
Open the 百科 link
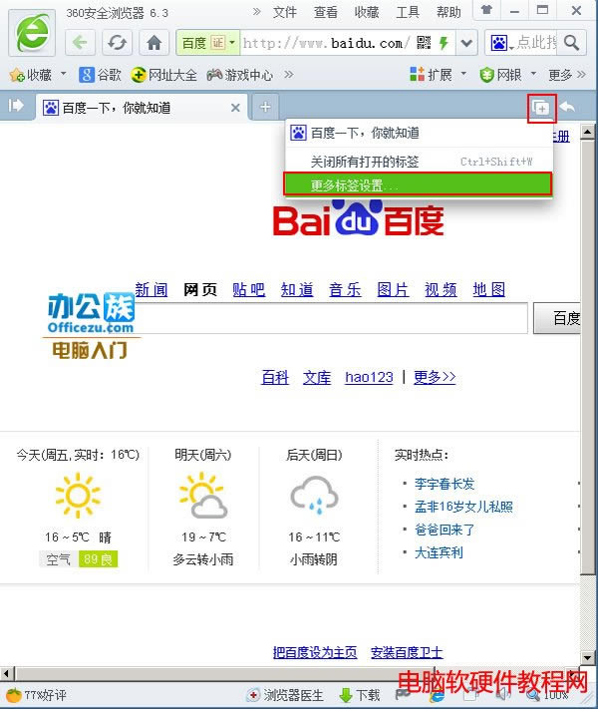click(275, 377)
